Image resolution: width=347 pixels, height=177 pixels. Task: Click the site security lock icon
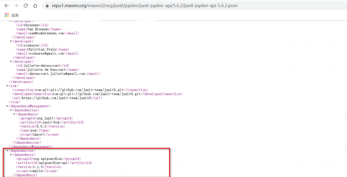point(47,6)
